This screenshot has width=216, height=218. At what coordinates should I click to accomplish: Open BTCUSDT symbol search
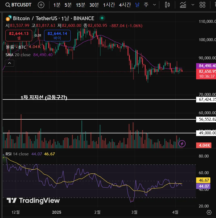(18, 5)
